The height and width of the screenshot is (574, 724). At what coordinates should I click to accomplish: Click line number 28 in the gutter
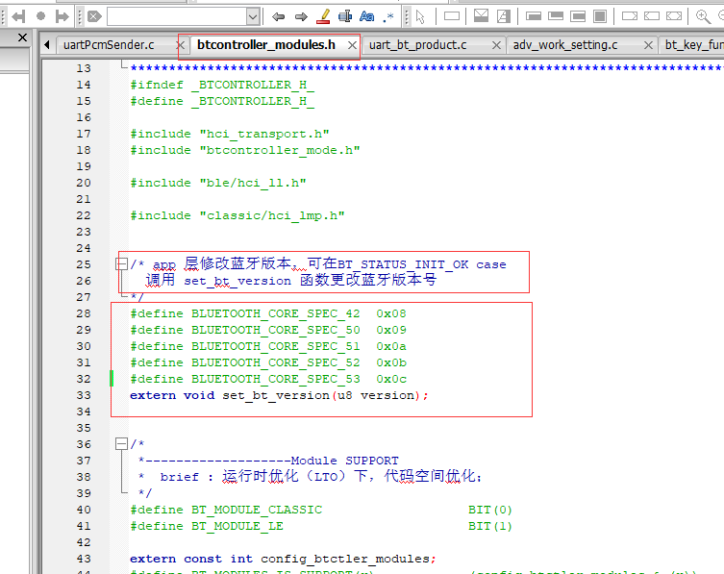coord(84,313)
